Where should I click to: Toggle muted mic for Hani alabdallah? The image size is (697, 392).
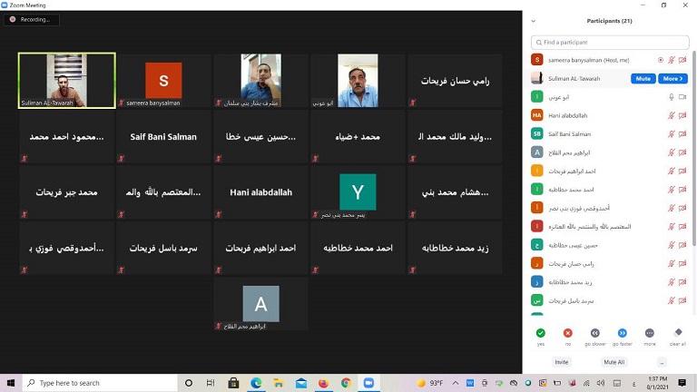pos(672,115)
